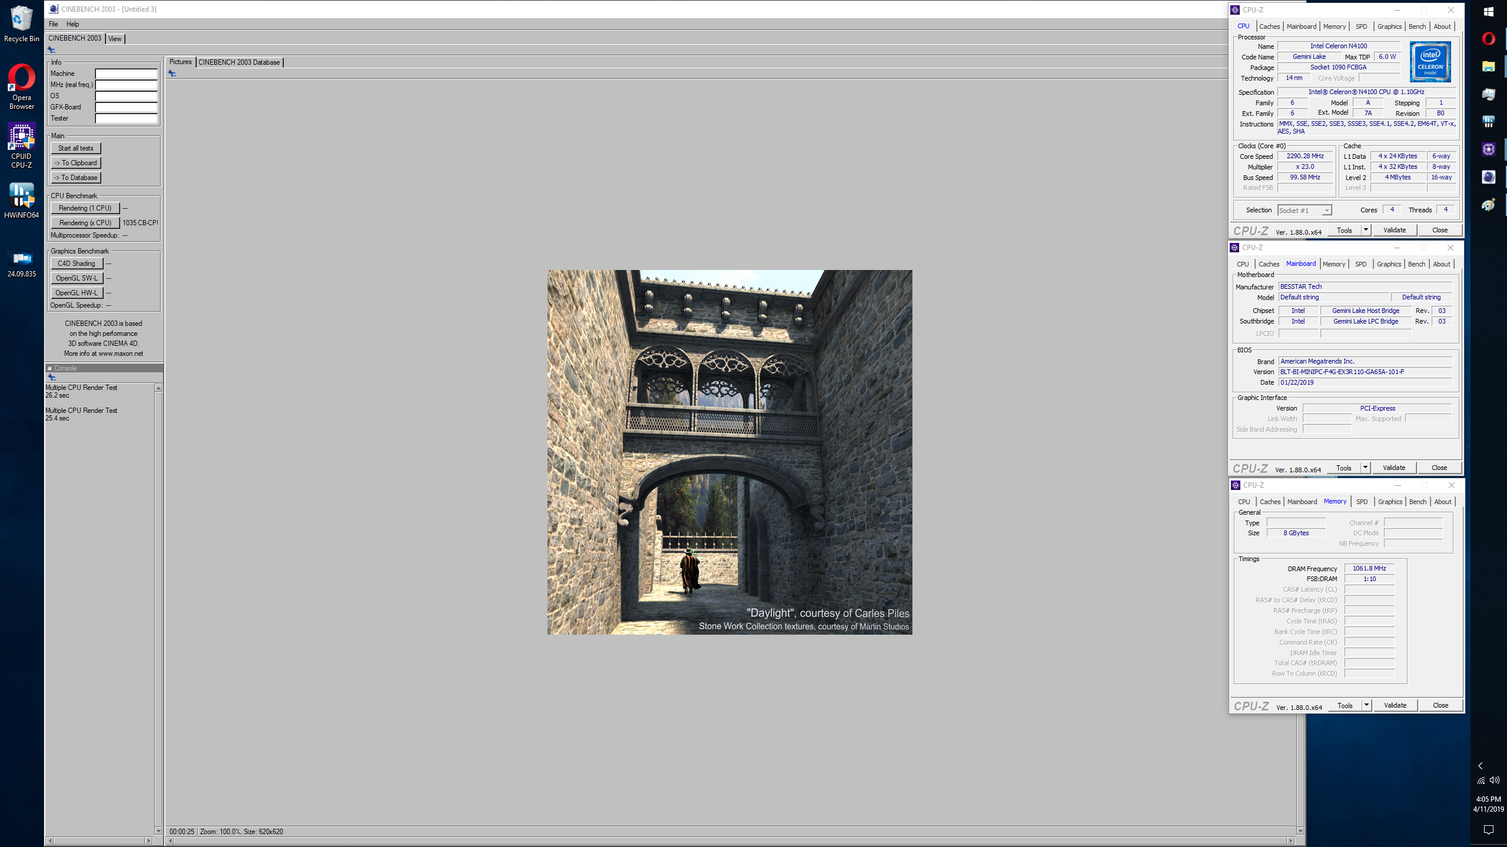Click the pin icon under the Pictures tab
The width and height of the screenshot is (1507, 847).
(x=172, y=74)
